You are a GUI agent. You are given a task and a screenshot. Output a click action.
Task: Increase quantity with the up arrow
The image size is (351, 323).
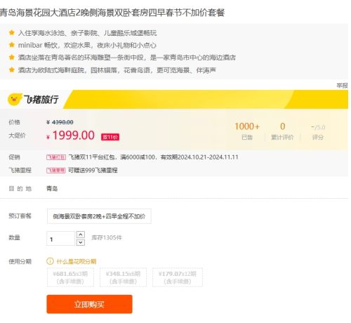coord(81,235)
